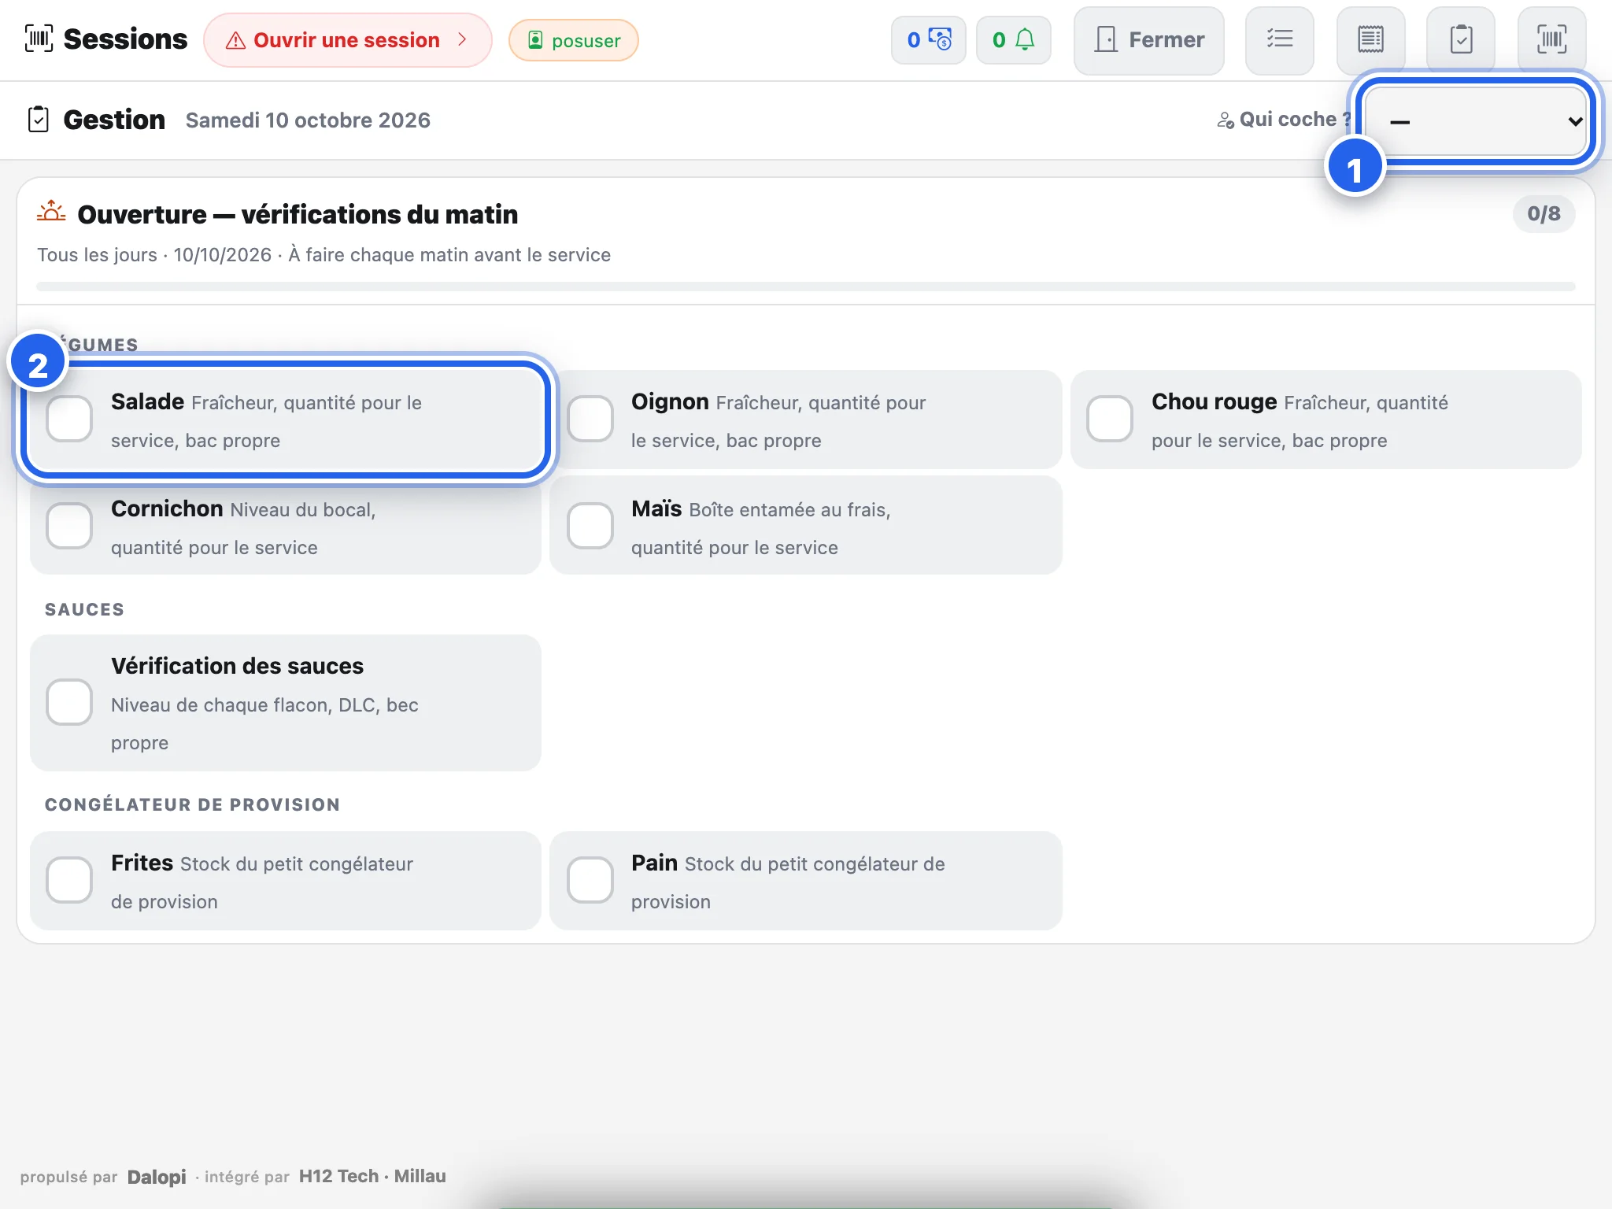Viewport: 1612px width, 1209px height.
Task: Click the Gestion clipboard icon
Action: [38, 120]
